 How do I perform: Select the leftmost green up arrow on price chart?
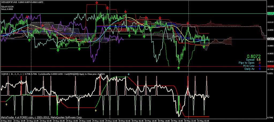pos(29,40)
